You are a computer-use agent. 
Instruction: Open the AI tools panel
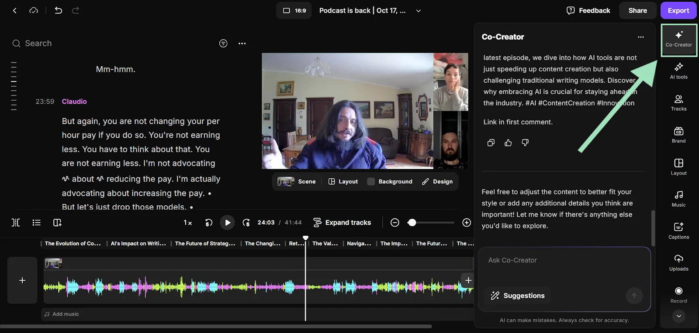[x=678, y=71]
